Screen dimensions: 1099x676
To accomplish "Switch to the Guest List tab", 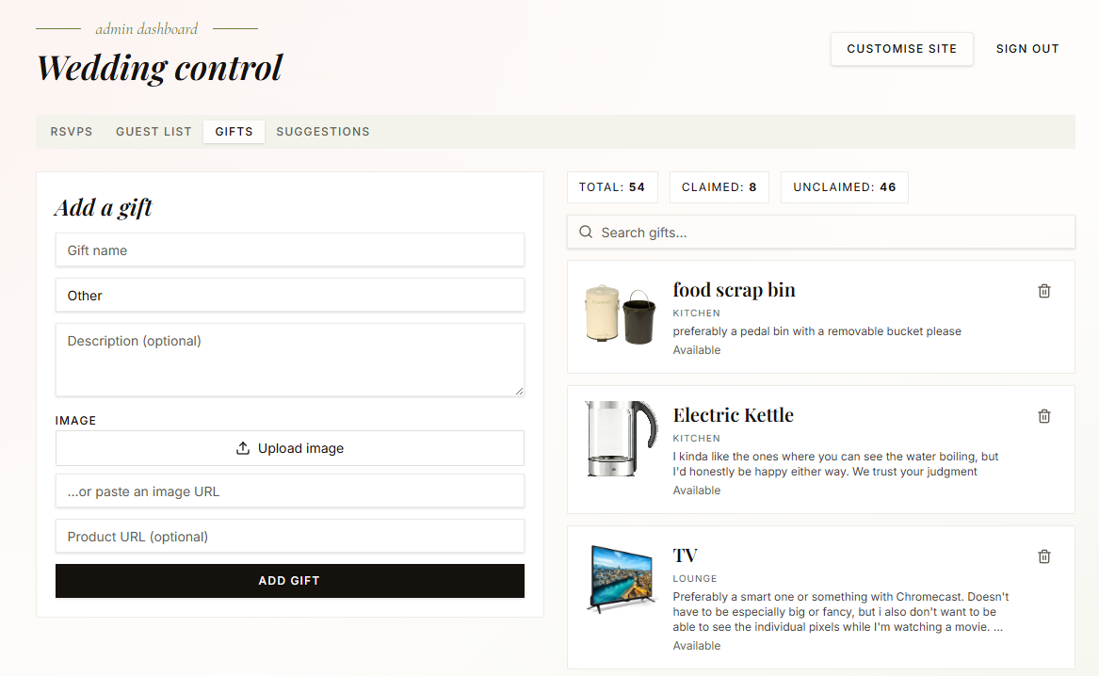I will coord(154,132).
